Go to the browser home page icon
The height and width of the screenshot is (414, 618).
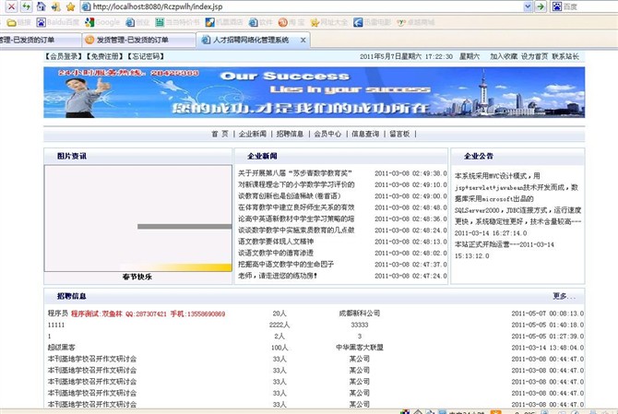(x=41, y=6)
